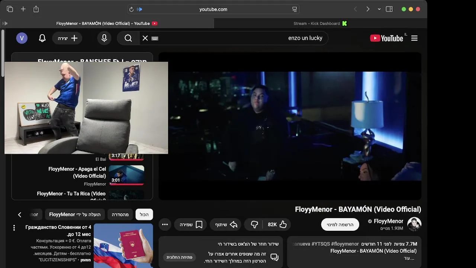Select the מהסדרה filter chip

click(120, 214)
